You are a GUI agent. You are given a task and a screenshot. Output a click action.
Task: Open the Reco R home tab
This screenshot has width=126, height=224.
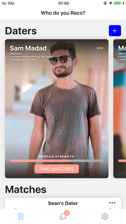(x=21, y=216)
